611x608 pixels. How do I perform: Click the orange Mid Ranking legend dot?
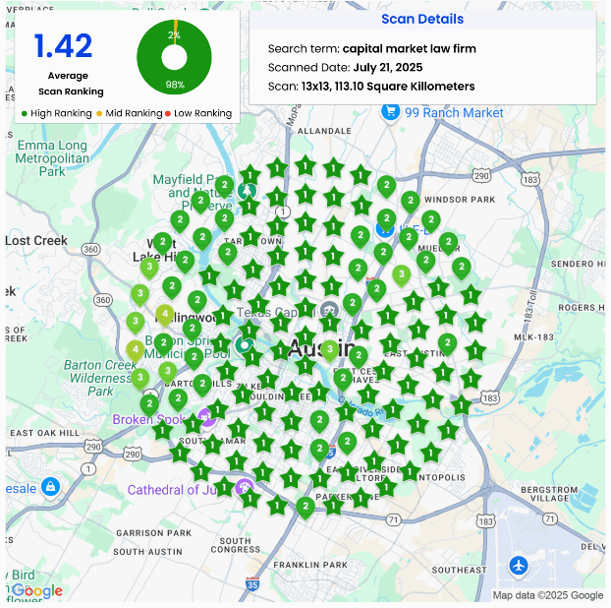coord(99,113)
